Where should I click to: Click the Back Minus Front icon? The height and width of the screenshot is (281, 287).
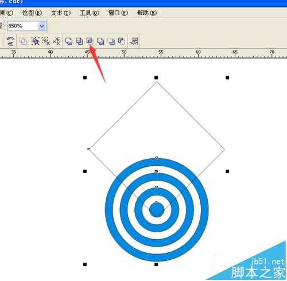tap(121, 41)
